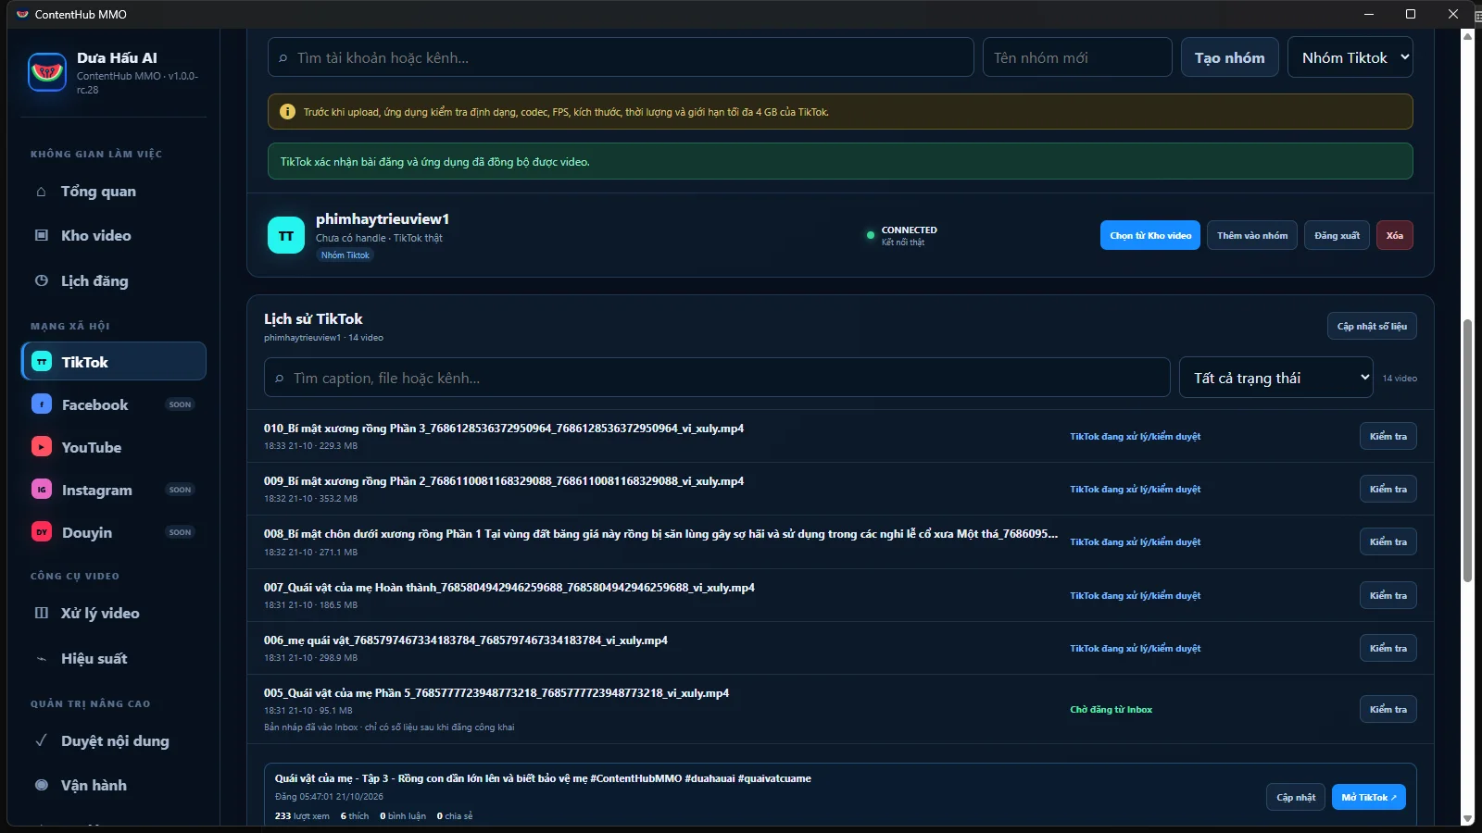Image resolution: width=1482 pixels, height=833 pixels.
Task: Open the Lịch đăng schedule page
Action: pyautogui.click(x=114, y=280)
